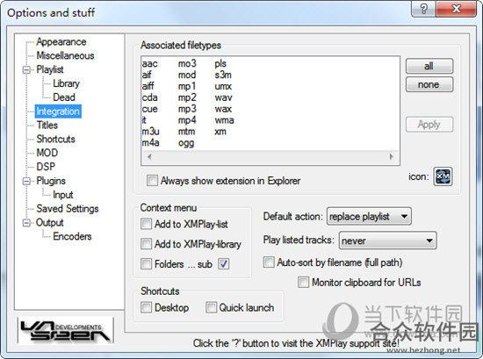This screenshot has width=483, height=359.
Task: Select the 'wav' filetype
Action: 223,97
